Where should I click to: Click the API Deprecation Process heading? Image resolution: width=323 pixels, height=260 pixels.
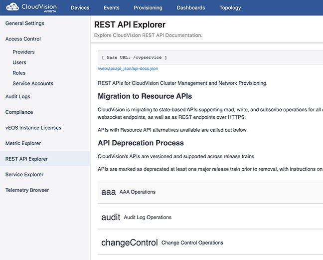pyautogui.click(x=141, y=143)
